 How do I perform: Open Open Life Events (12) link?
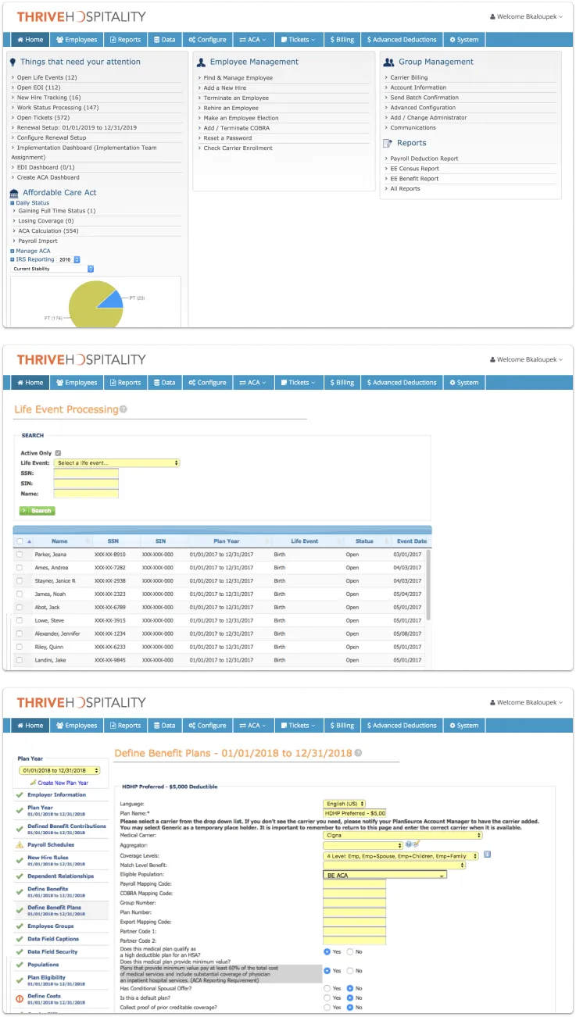click(47, 77)
